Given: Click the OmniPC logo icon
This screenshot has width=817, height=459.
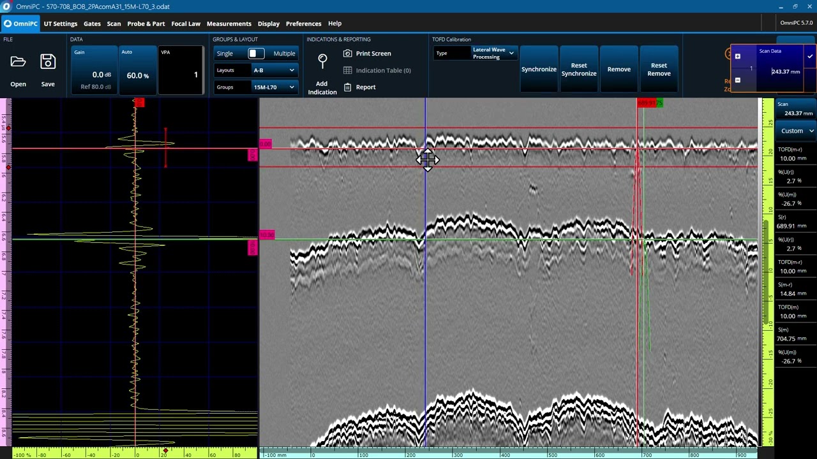Looking at the screenshot, I should (x=8, y=24).
